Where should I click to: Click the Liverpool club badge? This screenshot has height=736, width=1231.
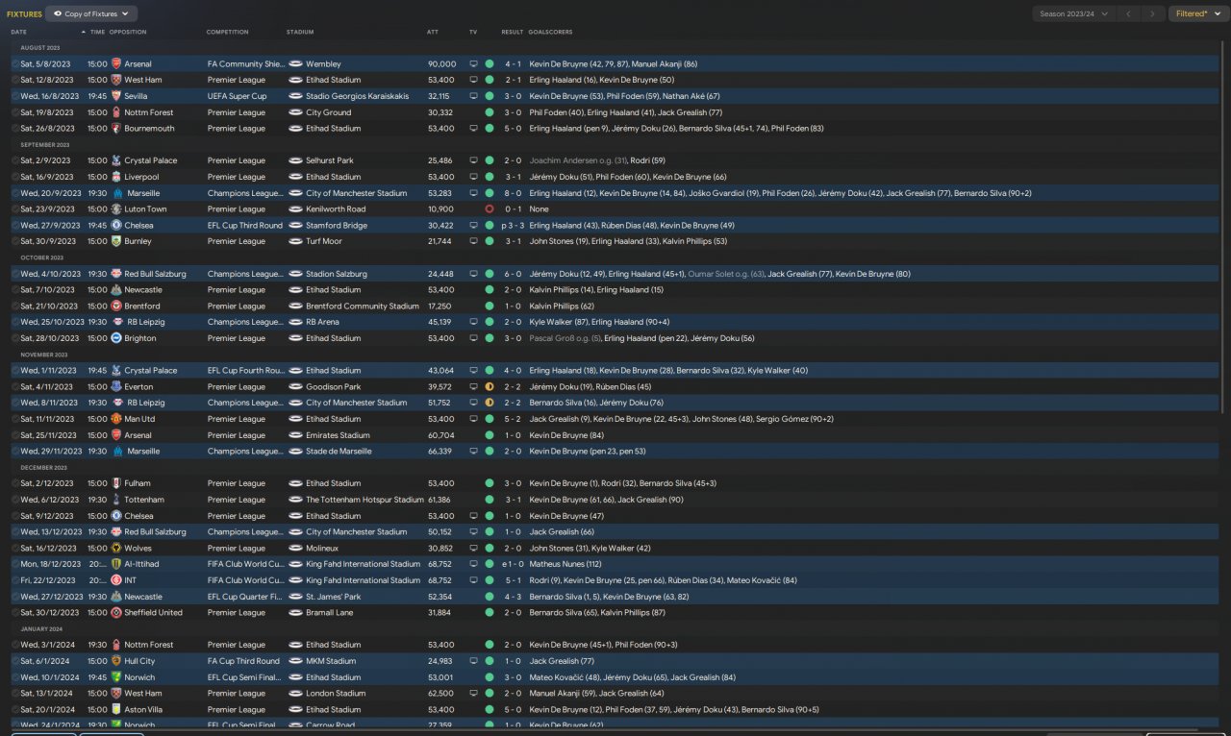pyautogui.click(x=116, y=177)
